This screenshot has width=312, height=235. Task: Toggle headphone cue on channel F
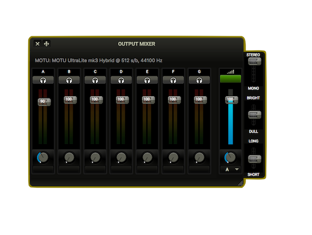[x=173, y=80]
